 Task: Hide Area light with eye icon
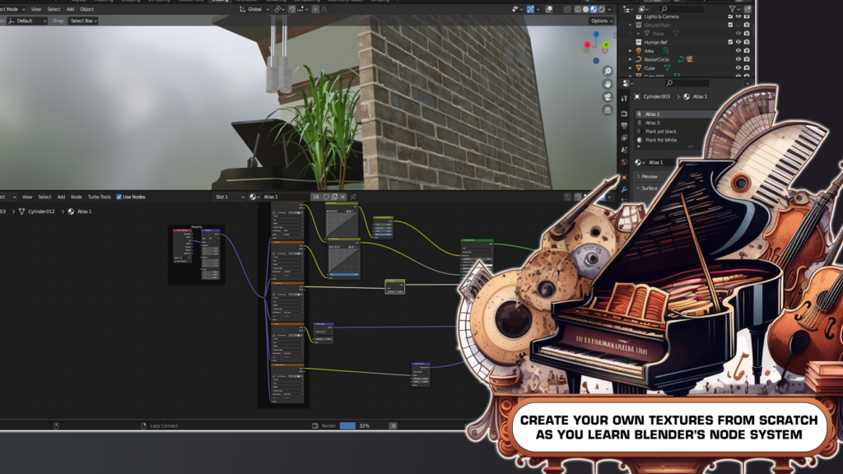[x=738, y=50]
